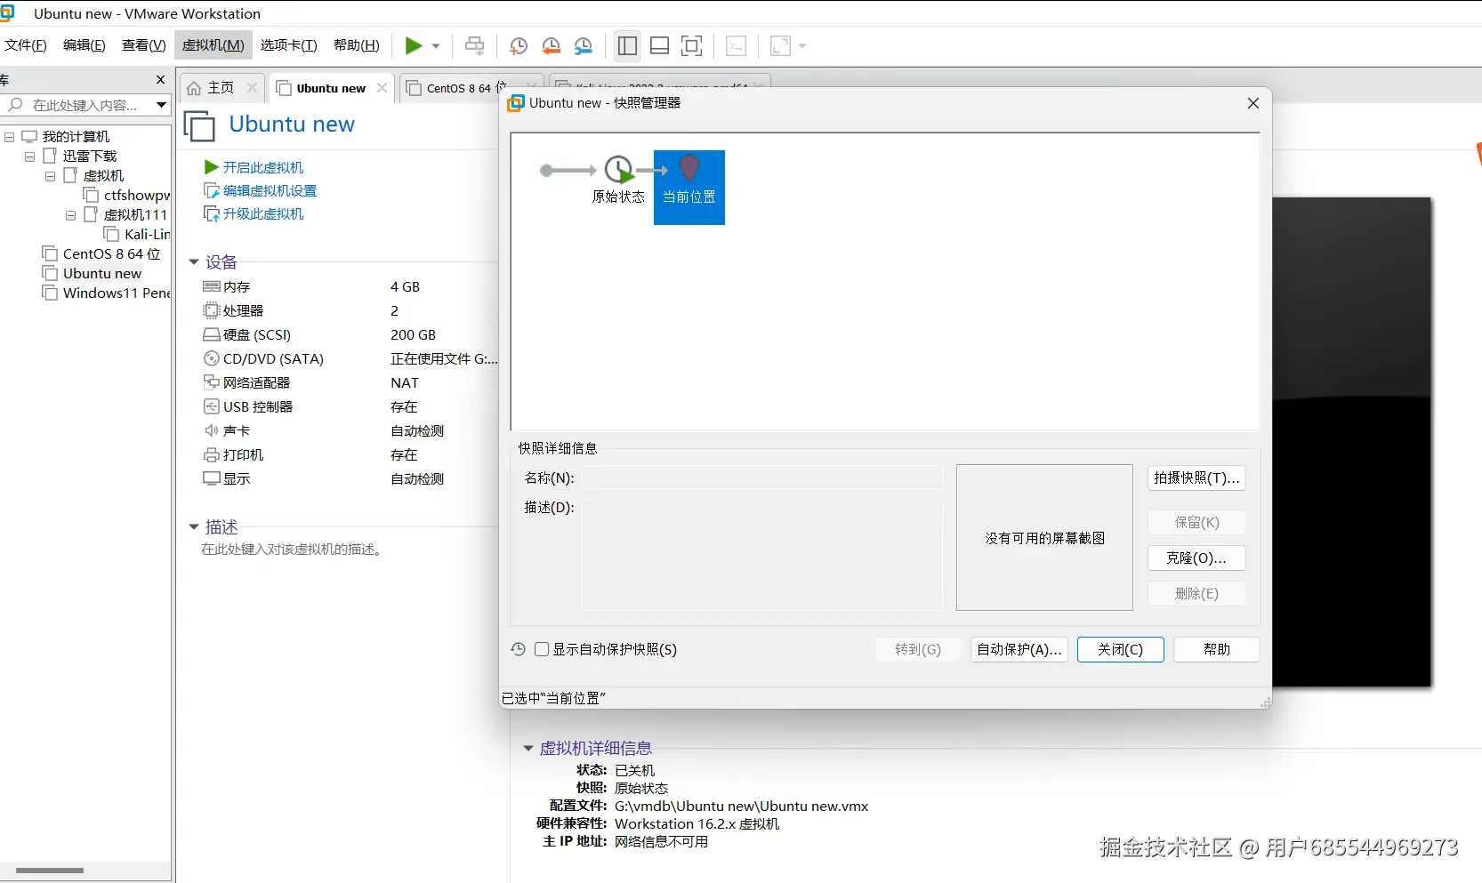Click the 克隆(O) button
Viewport: 1482px width, 883px height.
(1196, 558)
